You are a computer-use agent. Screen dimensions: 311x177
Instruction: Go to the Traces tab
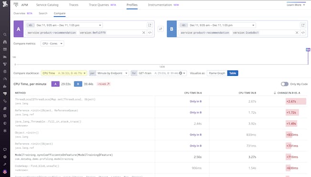pos(73,5)
